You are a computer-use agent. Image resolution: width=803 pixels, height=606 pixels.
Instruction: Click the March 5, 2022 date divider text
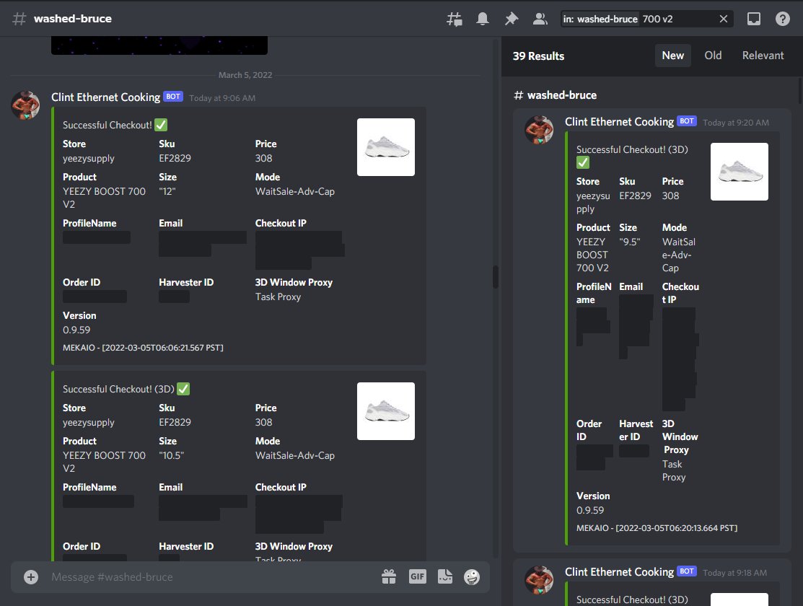[x=245, y=75]
